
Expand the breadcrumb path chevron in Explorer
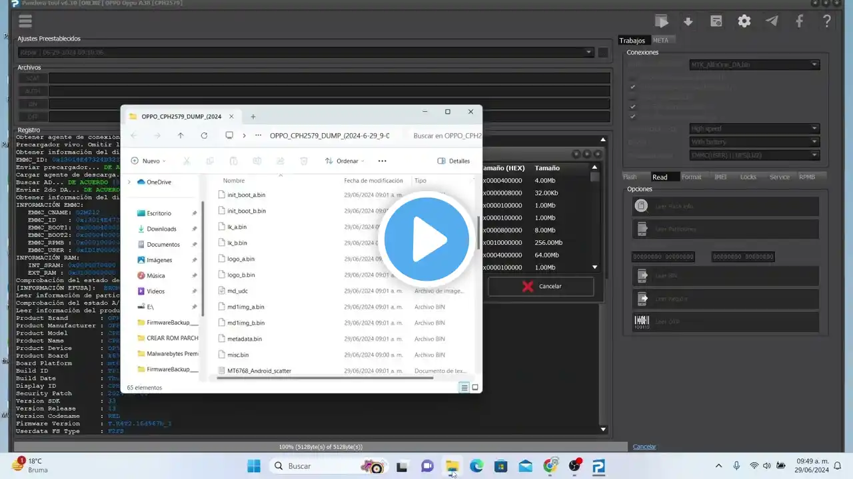pos(244,135)
